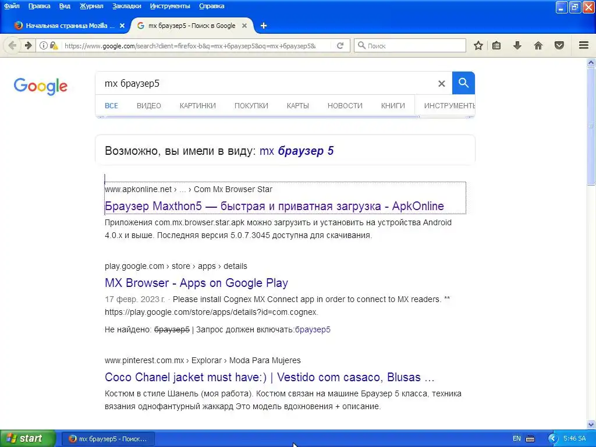
Task: Click the 5:46 system clock
Action: (x=574, y=438)
